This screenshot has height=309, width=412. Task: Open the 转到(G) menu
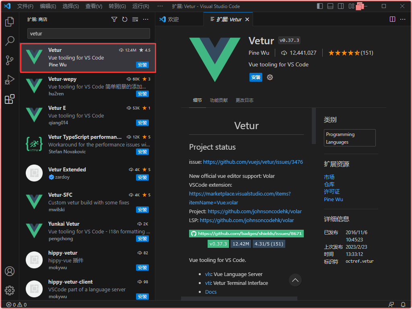pos(117,6)
